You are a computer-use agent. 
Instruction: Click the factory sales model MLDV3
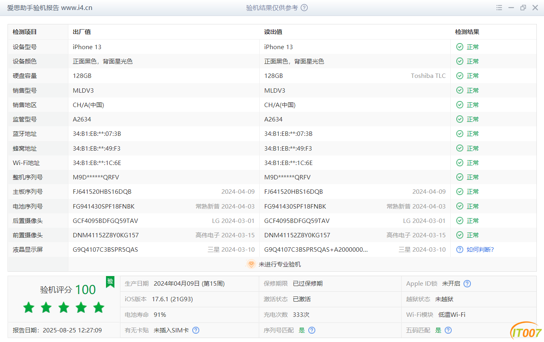point(83,90)
